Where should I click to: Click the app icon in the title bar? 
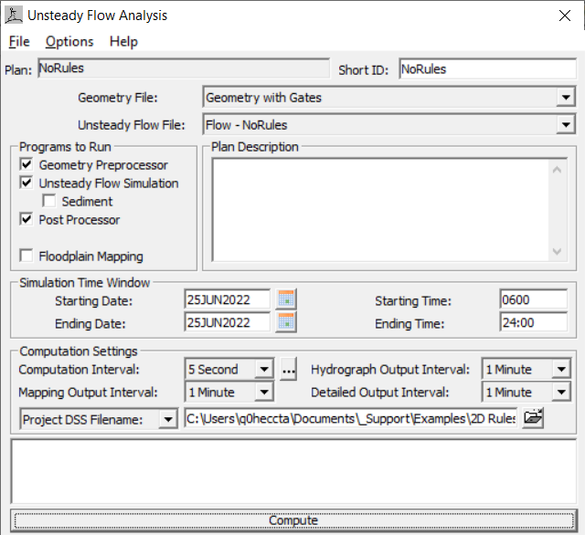click(15, 16)
